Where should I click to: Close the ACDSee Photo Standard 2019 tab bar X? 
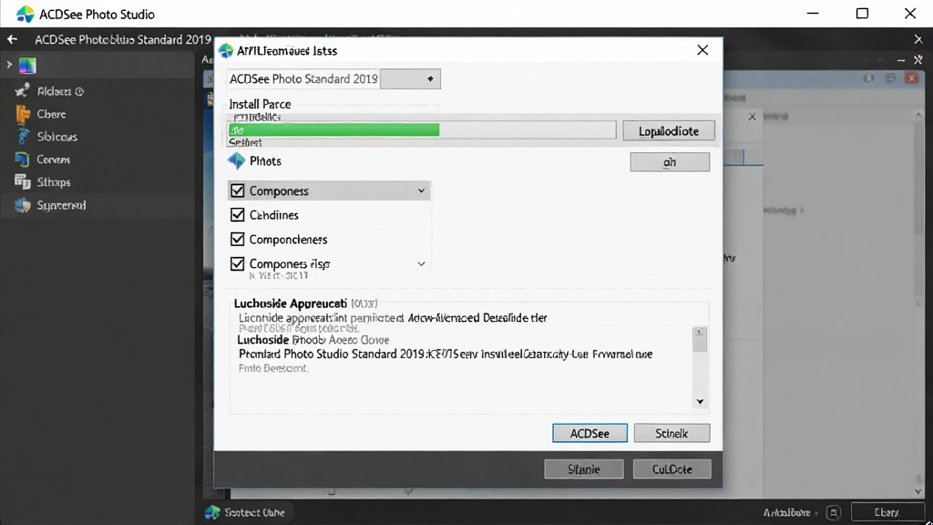point(918,40)
